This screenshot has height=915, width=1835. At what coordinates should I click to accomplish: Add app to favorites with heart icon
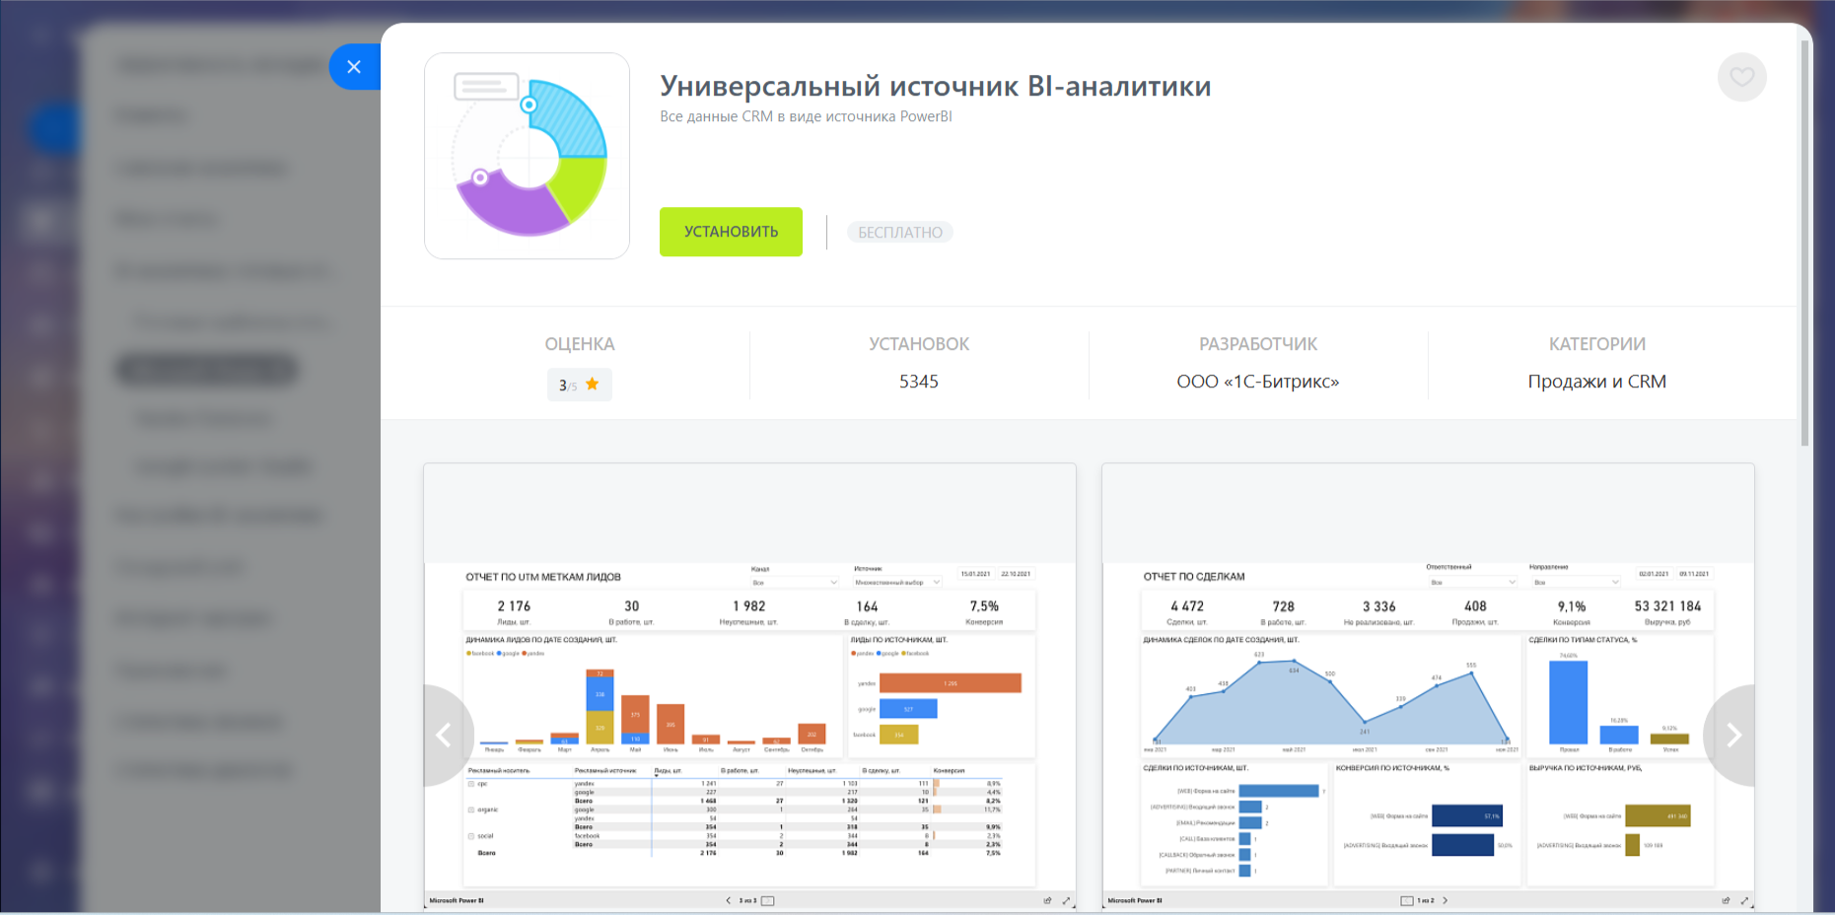[1741, 77]
